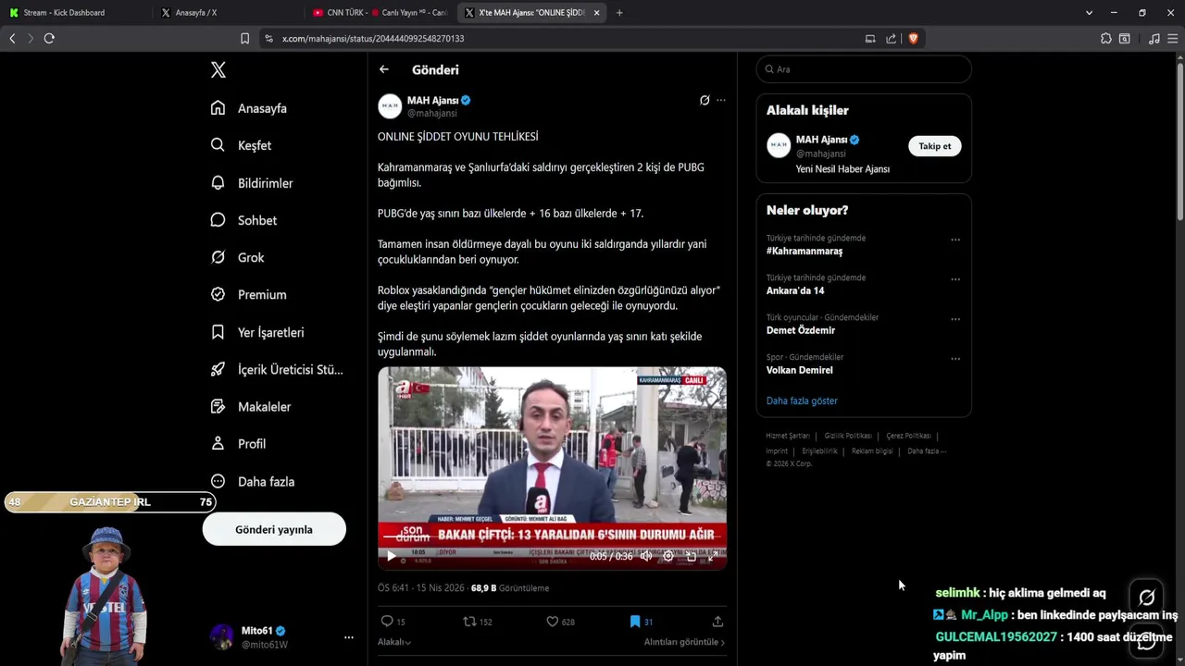Click the Grok overlay icon near chat

[x=1146, y=597]
